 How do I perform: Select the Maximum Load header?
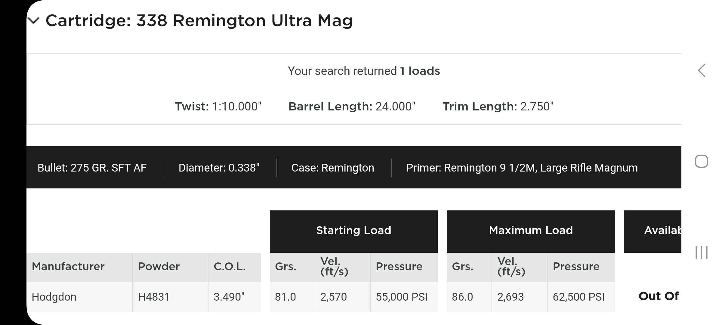pos(531,231)
